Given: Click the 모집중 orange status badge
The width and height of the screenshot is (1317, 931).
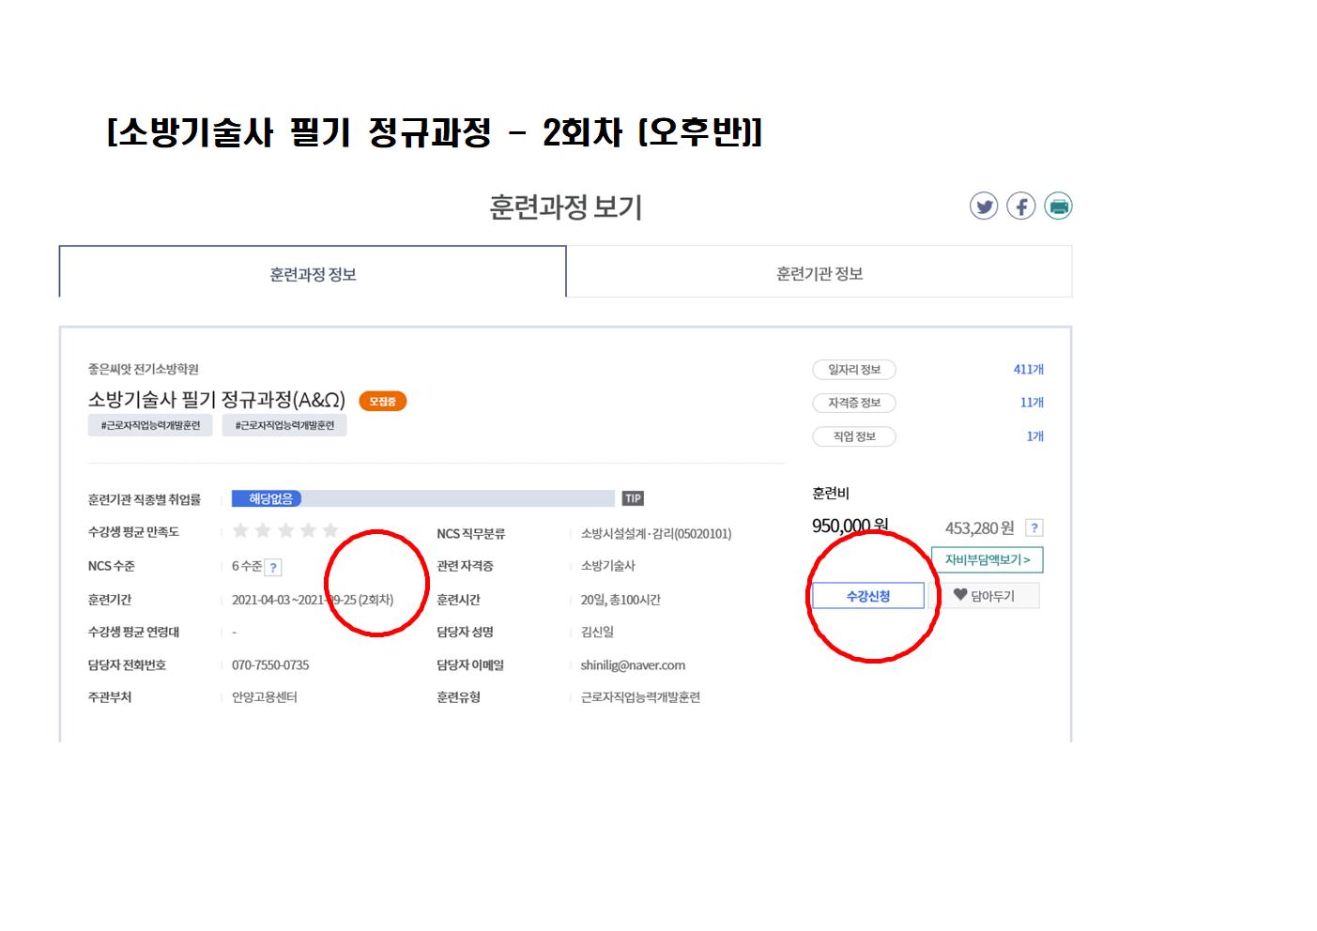Looking at the screenshot, I should point(382,402).
